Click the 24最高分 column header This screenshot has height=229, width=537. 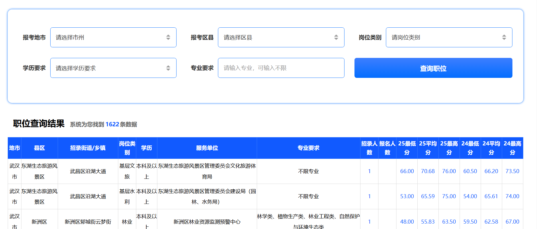pos(512,148)
